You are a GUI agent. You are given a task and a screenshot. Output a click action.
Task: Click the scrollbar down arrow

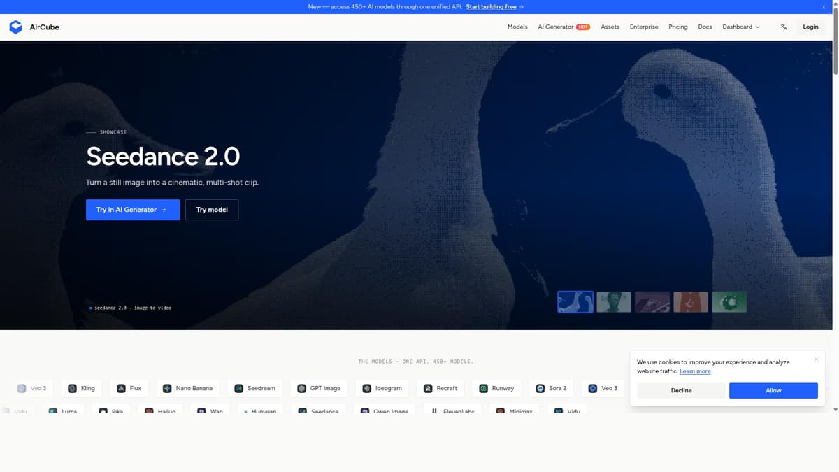pyautogui.click(x=836, y=410)
